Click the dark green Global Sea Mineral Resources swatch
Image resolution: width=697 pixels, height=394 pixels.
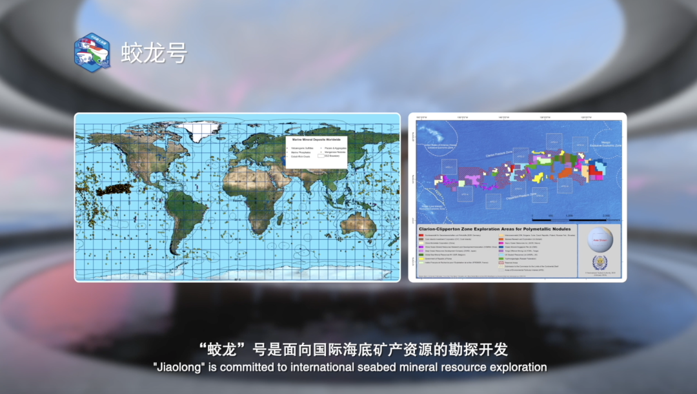421,255
